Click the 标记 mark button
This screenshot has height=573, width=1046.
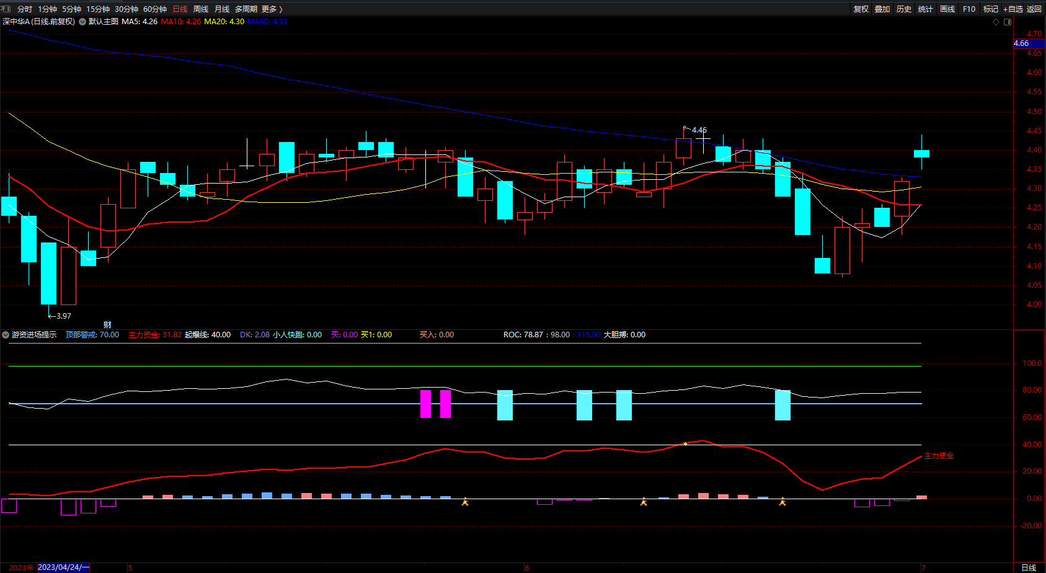(990, 9)
